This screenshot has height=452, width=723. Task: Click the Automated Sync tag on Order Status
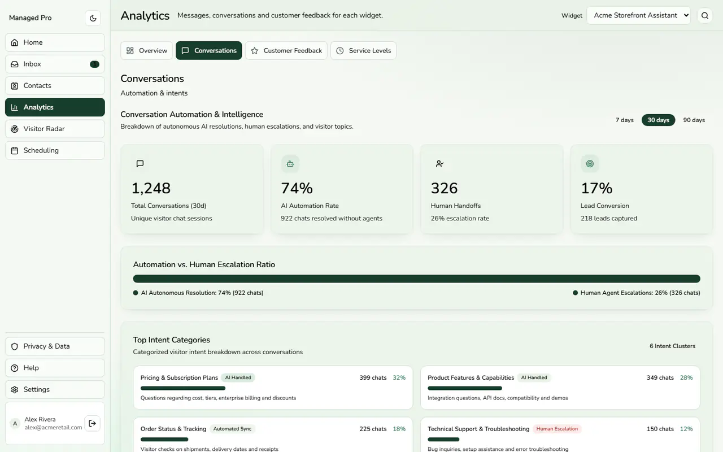tap(232, 429)
